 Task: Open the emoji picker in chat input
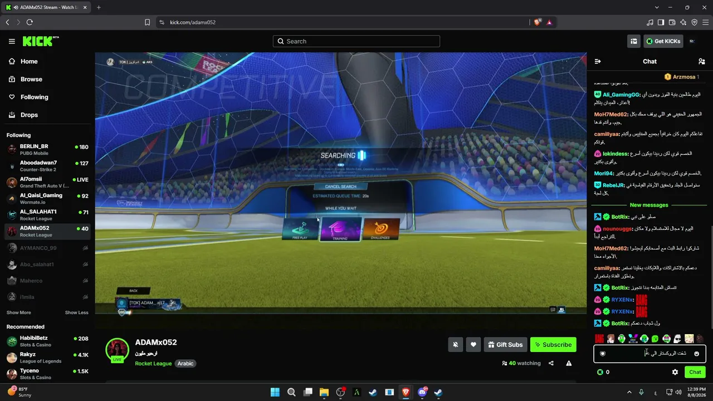(696, 354)
